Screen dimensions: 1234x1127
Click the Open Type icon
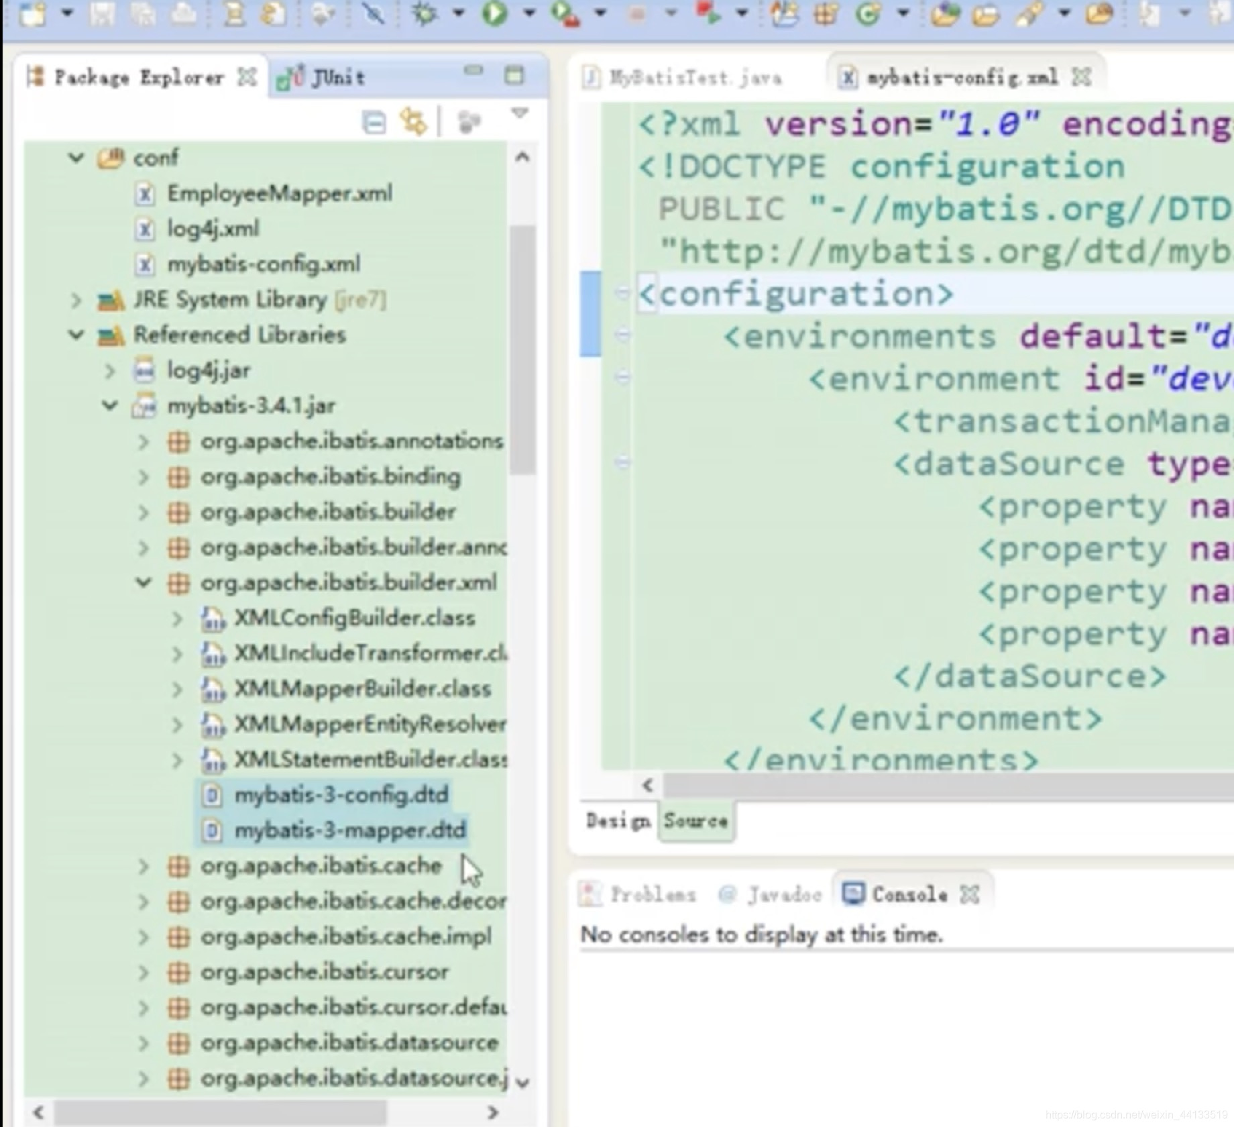pyautogui.click(x=944, y=13)
